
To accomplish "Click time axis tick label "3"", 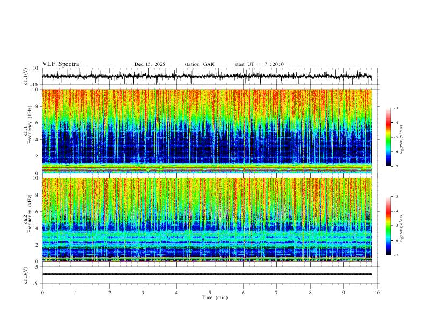I will [143, 293].
